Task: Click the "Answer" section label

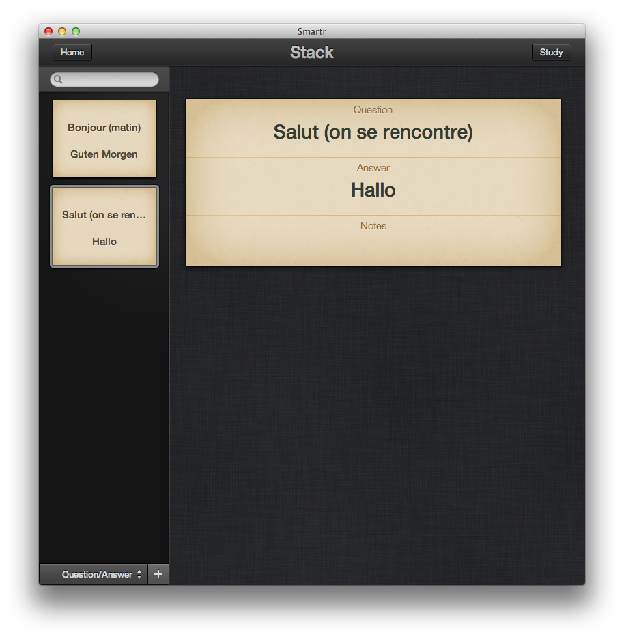Action: click(x=373, y=168)
